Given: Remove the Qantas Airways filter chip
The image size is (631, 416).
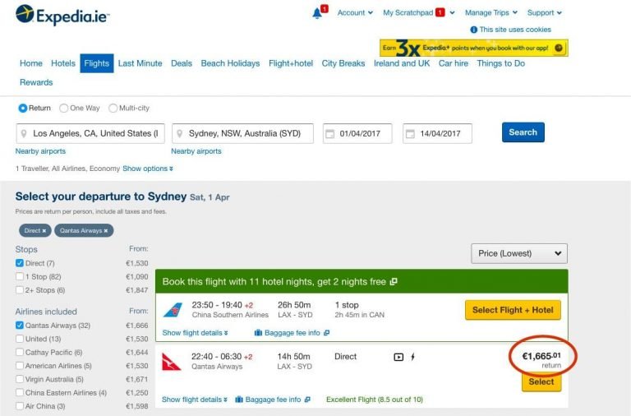Looking at the screenshot, I should tap(84, 231).
